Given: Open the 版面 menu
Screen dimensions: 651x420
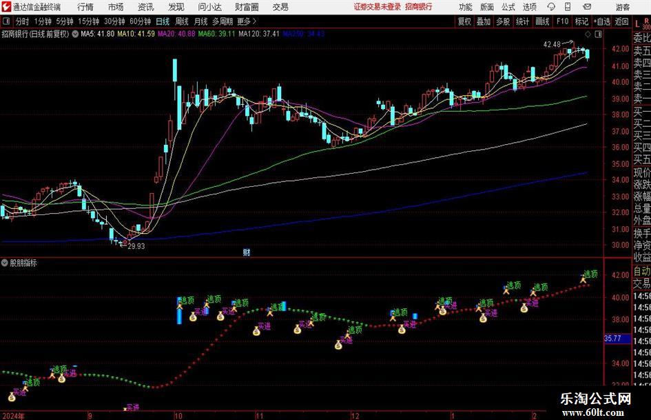Looking at the screenshot, I should point(487,7).
